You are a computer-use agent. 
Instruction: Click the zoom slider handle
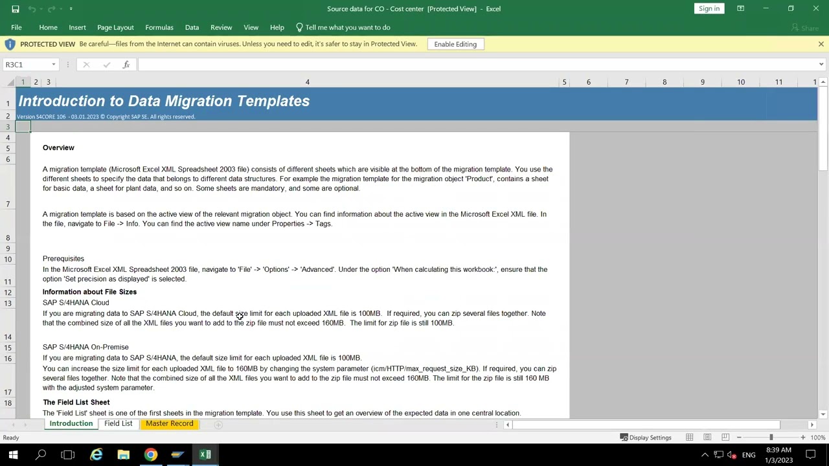[x=771, y=438]
